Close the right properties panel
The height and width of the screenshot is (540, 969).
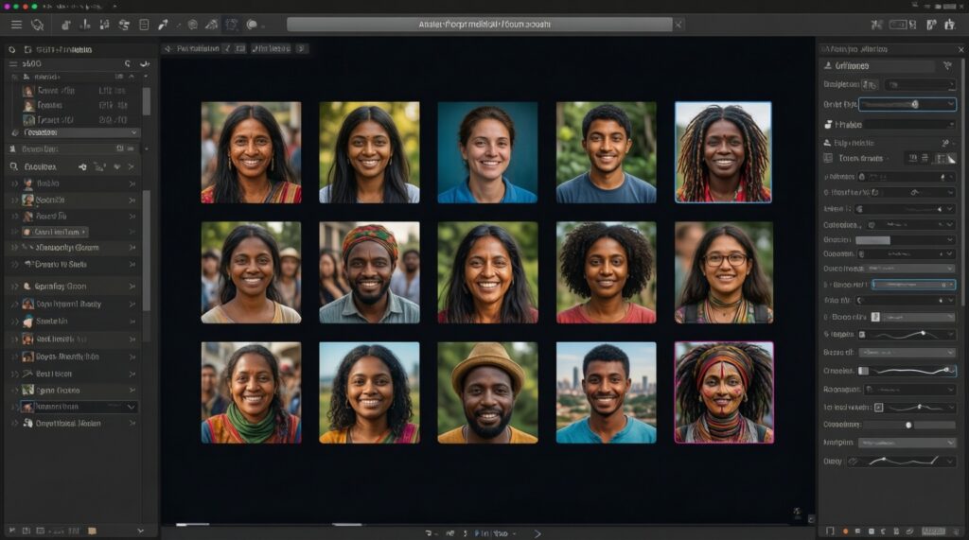(959, 48)
